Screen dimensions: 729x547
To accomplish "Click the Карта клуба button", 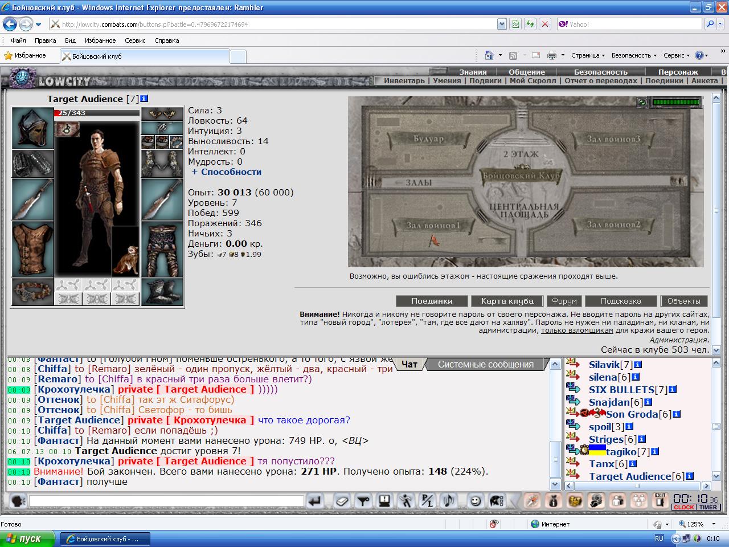I will point(507,301).
